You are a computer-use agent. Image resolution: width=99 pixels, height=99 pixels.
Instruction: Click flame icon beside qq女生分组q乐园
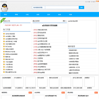[4, 34]
